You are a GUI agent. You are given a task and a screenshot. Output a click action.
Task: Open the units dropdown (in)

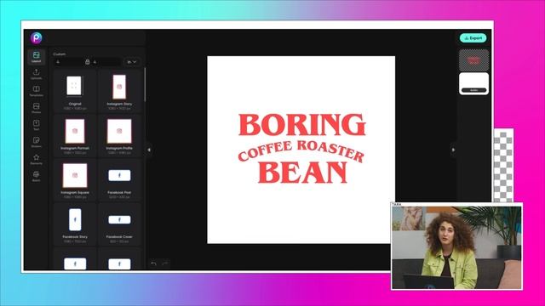132,62
